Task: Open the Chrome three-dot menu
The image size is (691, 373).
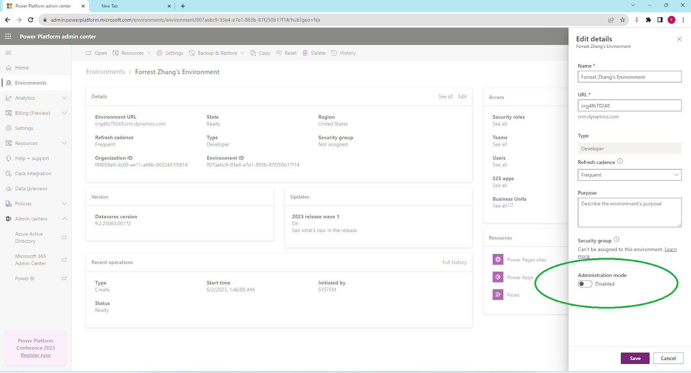Action: tap(683, 20)
